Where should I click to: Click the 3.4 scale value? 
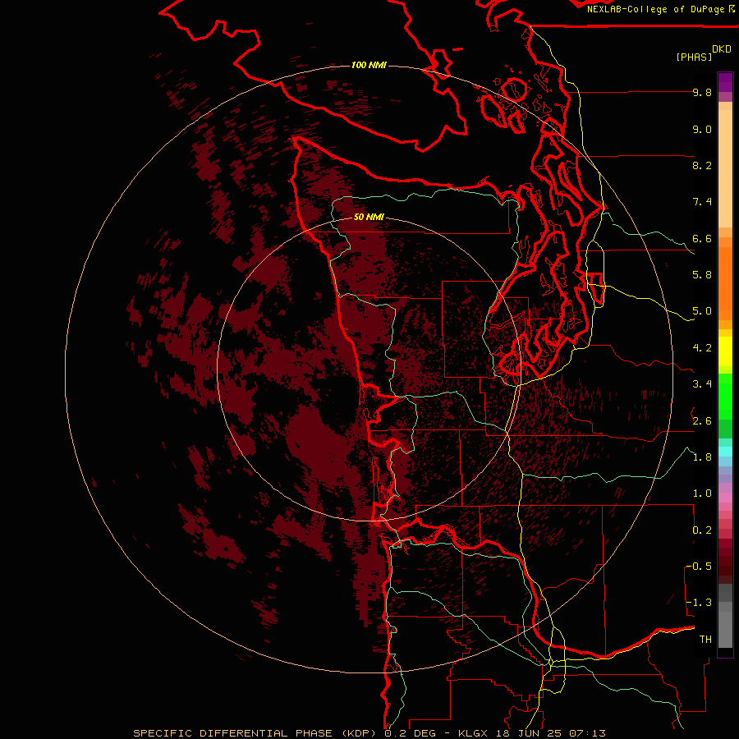tap(702, 384)
